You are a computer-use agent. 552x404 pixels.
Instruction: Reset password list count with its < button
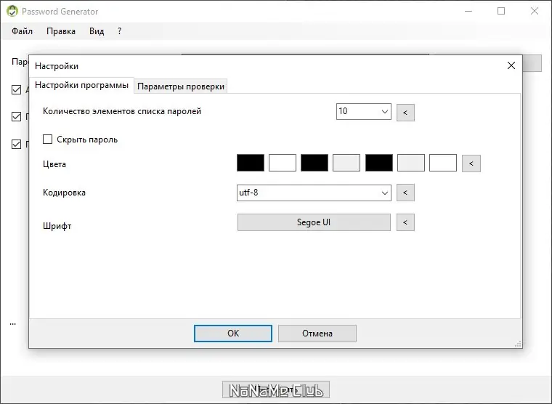(x=405, y=113)
